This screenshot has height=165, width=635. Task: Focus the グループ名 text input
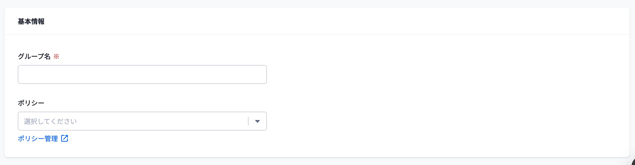pos(142,74)
